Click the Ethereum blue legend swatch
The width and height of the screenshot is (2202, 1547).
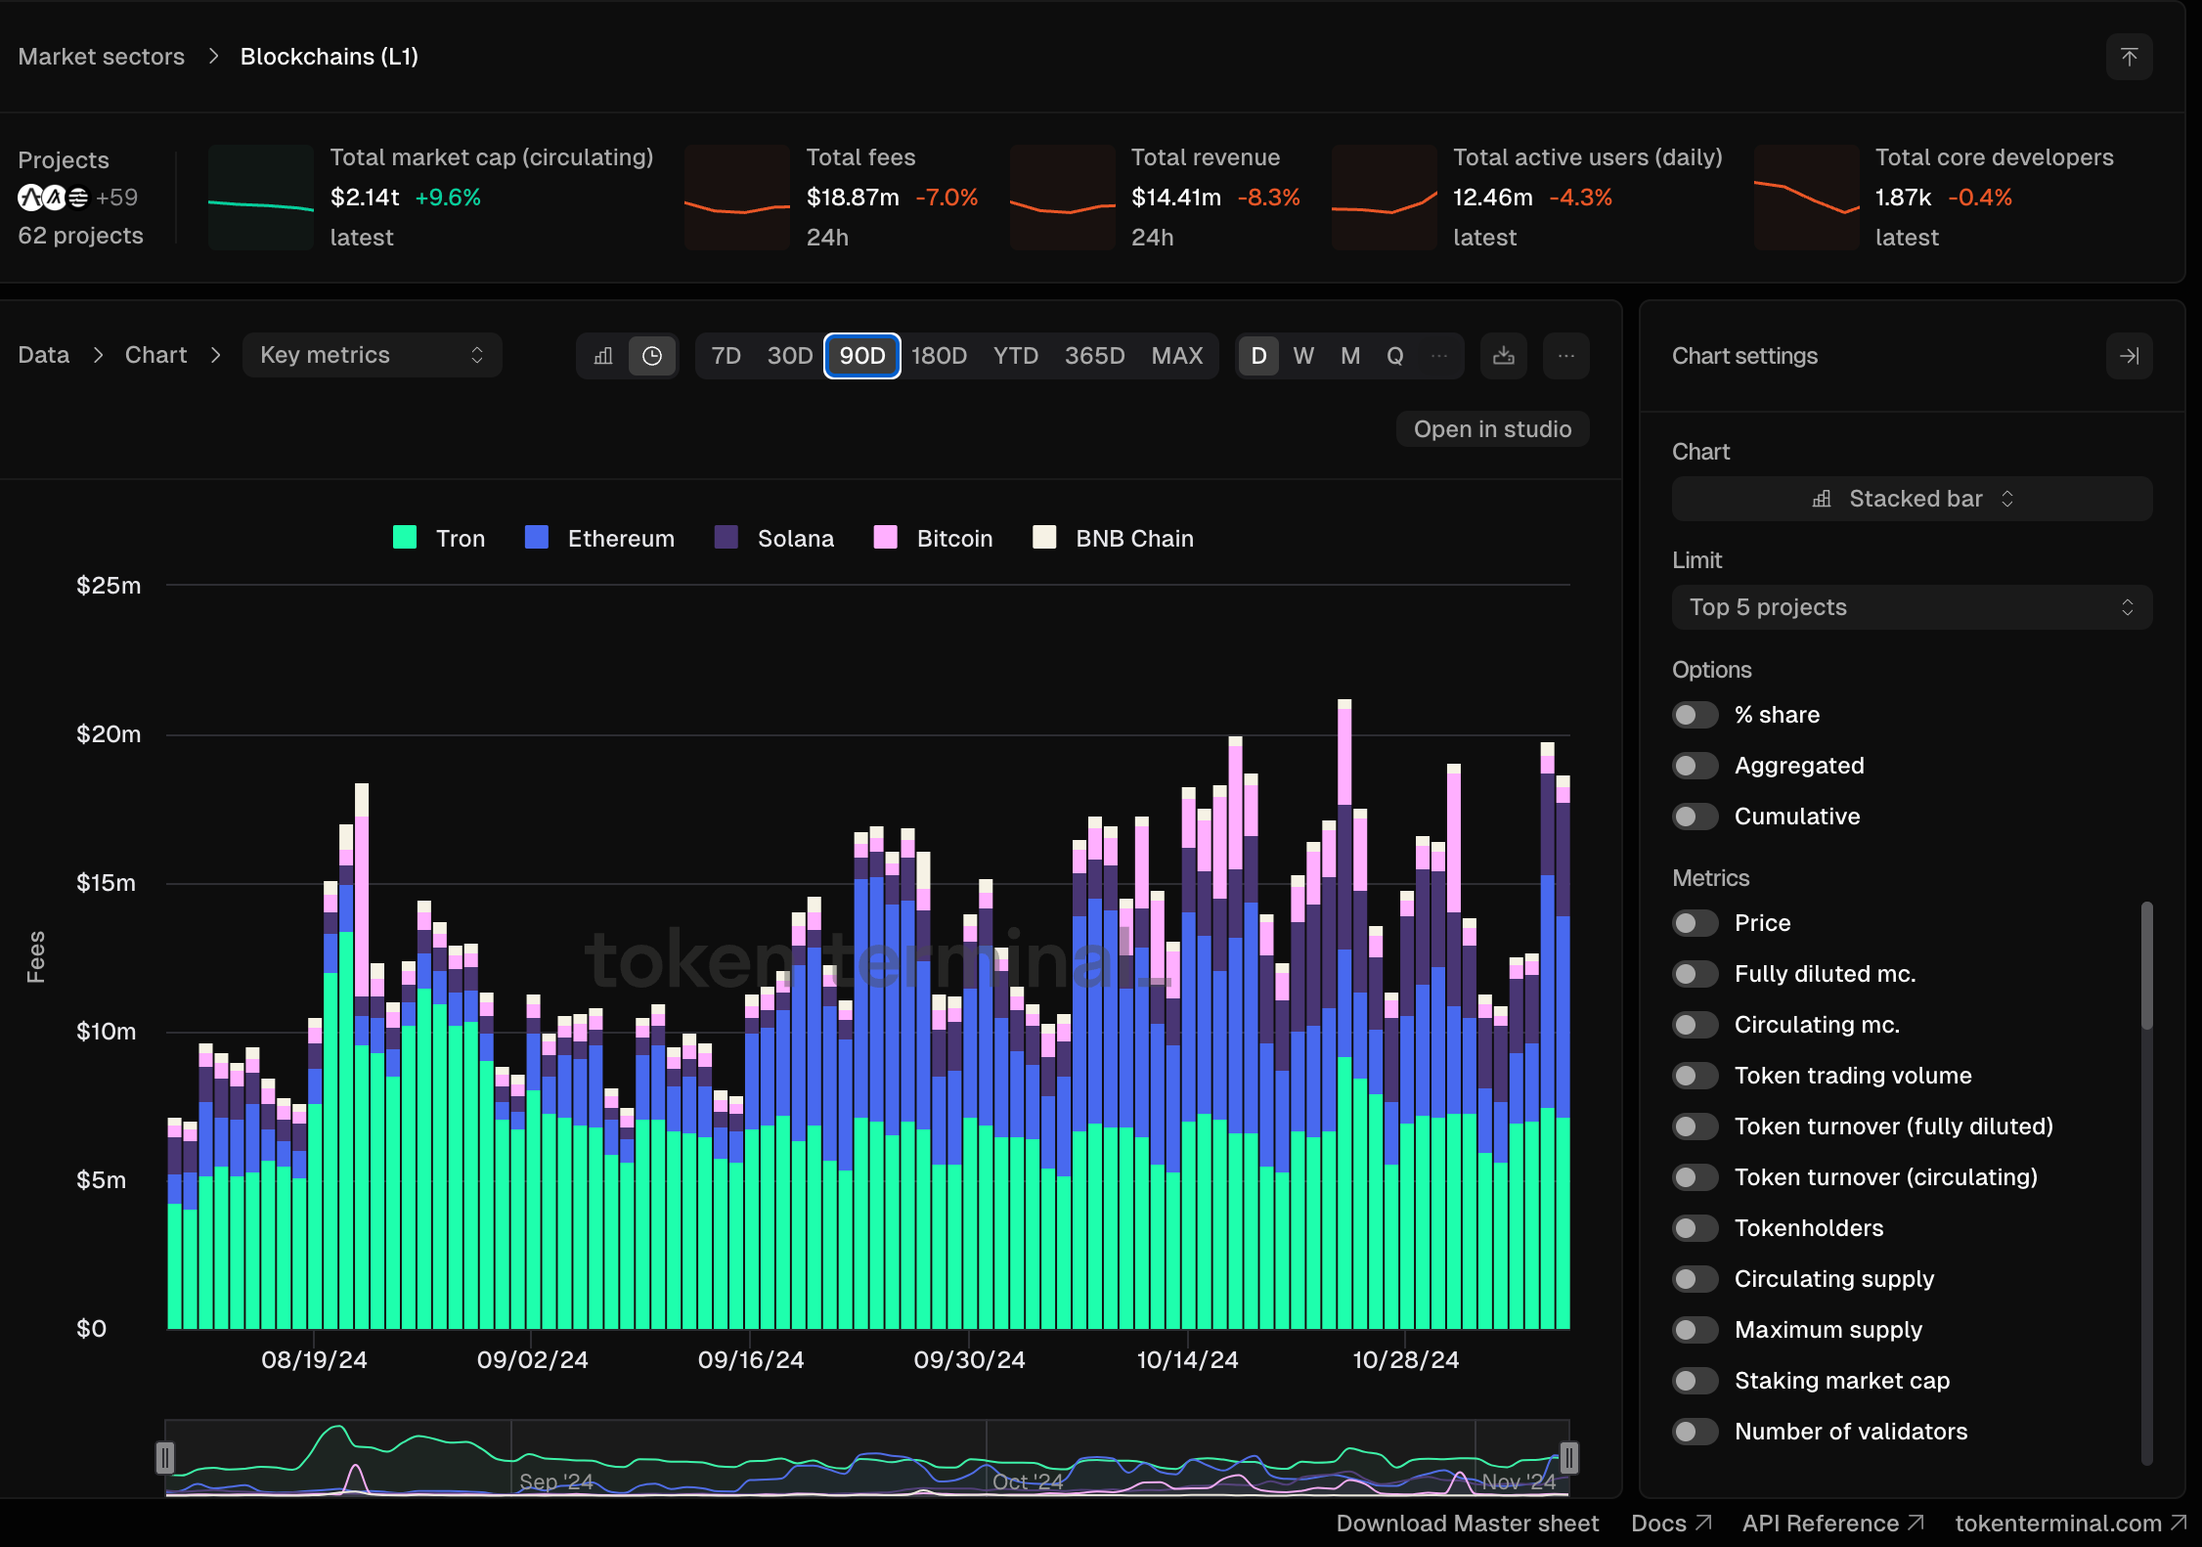tap(537, 538)
